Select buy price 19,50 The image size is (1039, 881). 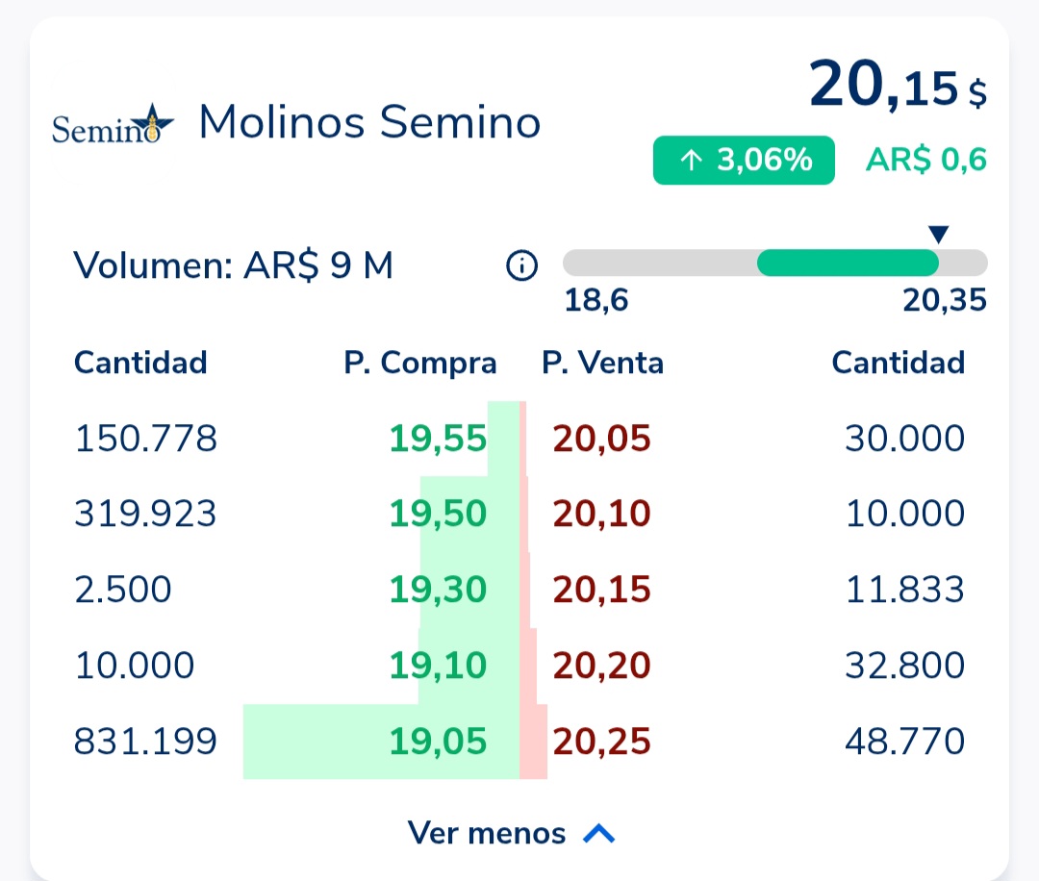(x=438, y=514)
